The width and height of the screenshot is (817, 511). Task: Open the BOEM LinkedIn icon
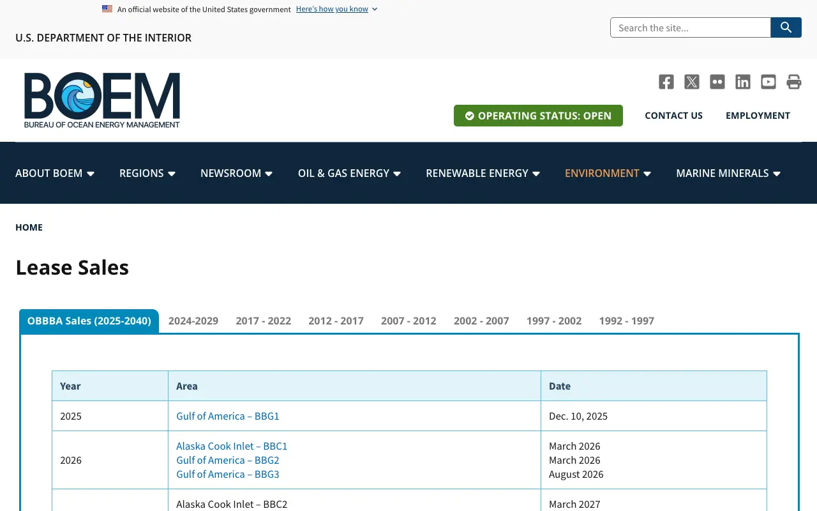743,82
